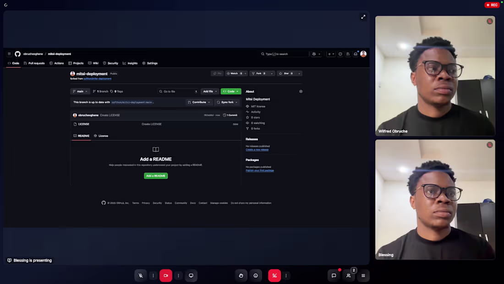Open the chat panel in Meet

(x=334, y=275)
